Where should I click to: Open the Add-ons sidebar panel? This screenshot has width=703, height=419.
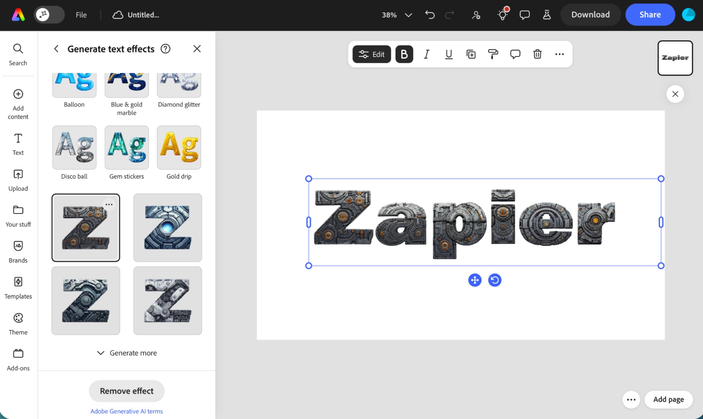coord(18,359)
